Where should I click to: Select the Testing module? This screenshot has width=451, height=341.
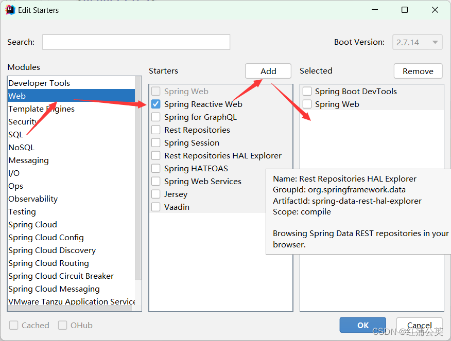click(x=72, y=211)
